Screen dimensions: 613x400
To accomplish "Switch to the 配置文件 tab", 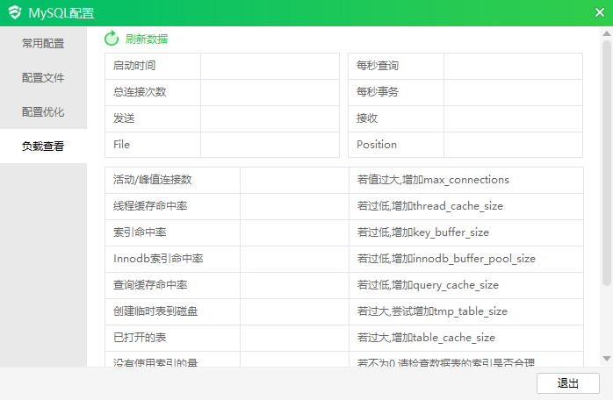I will pyautogui.click(x=43, y=78).
